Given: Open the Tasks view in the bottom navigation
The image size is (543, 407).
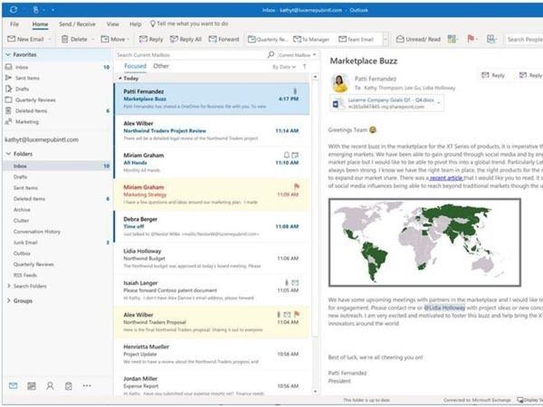Looking at the screenshot, I should [69, 385].
